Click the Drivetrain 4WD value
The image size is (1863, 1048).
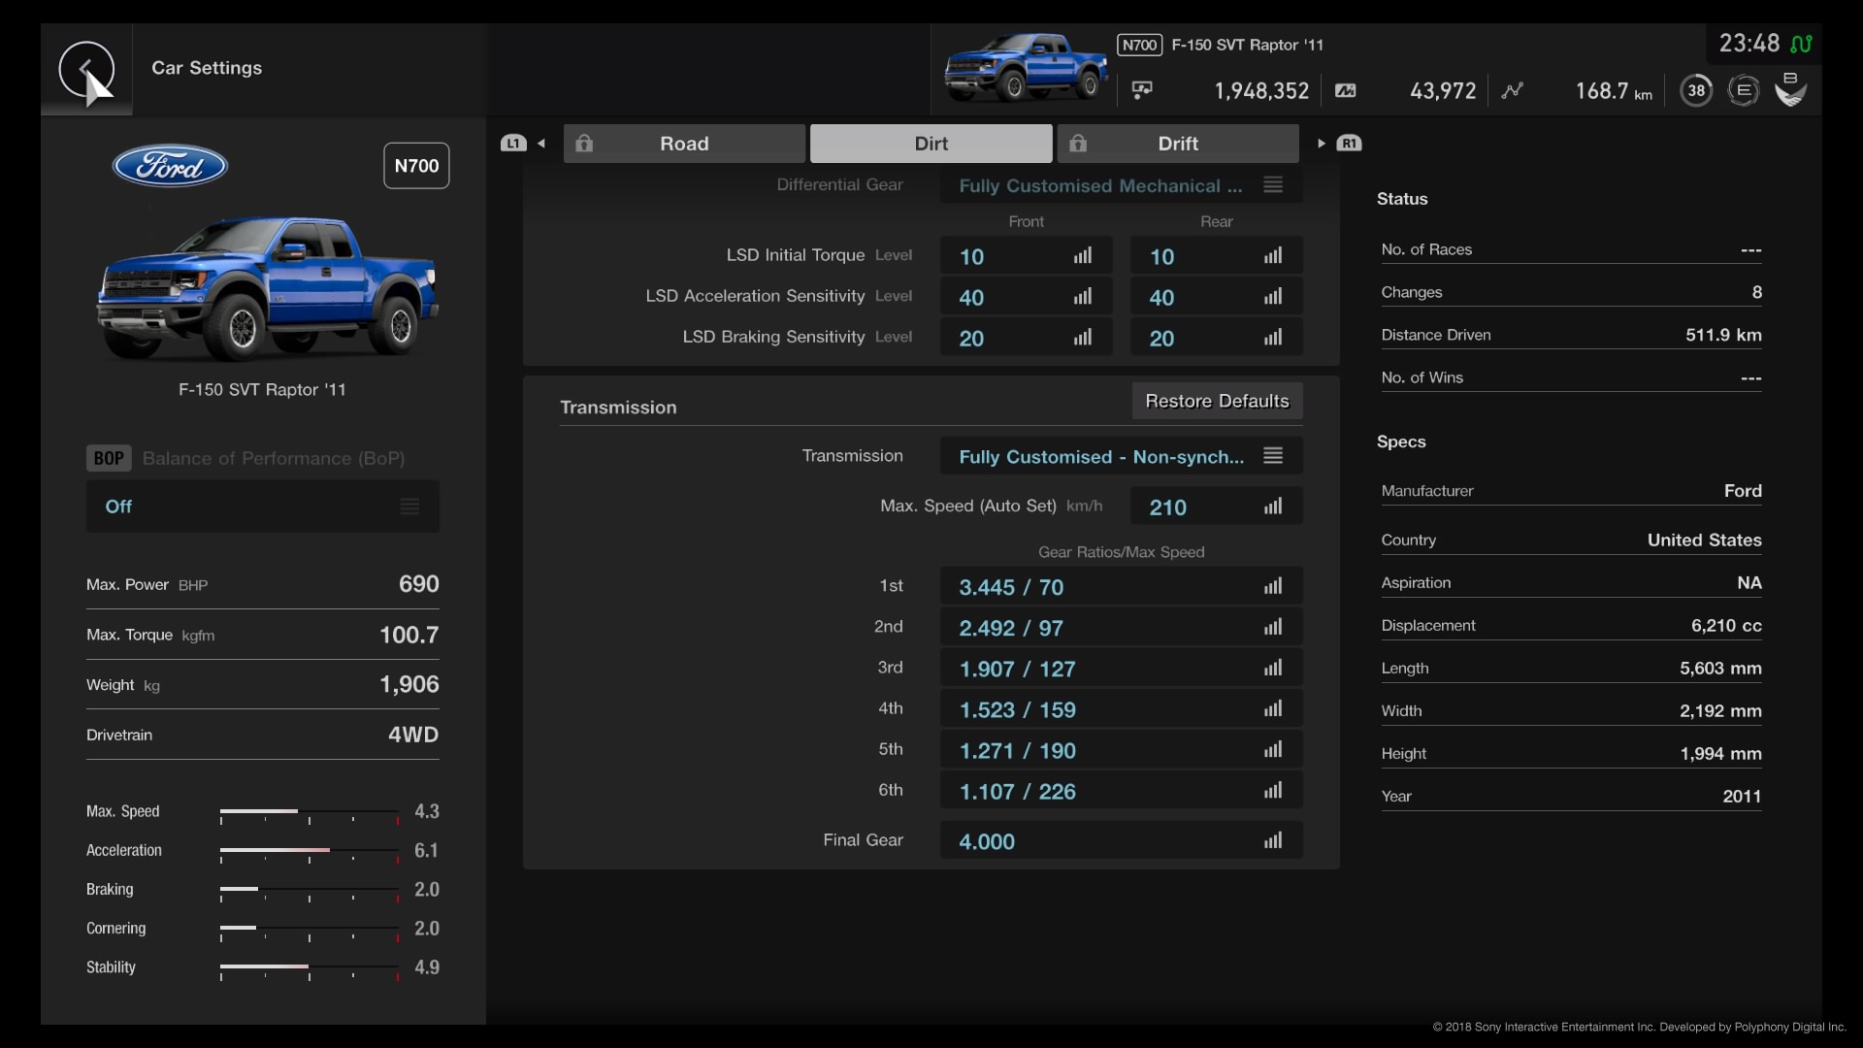point(413,735)
